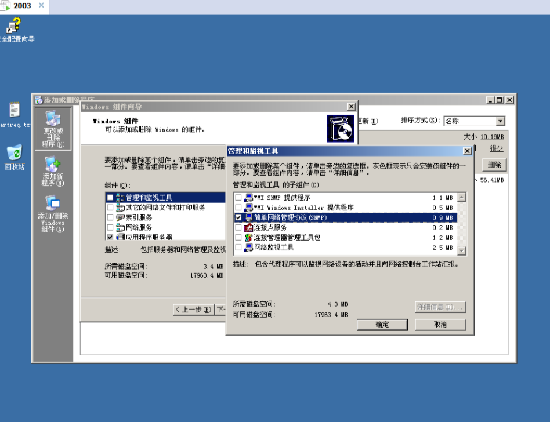Click scroll up arrow in subcomponents list
The height and width of the screenshot is (422, 550).
coord(462,197)
